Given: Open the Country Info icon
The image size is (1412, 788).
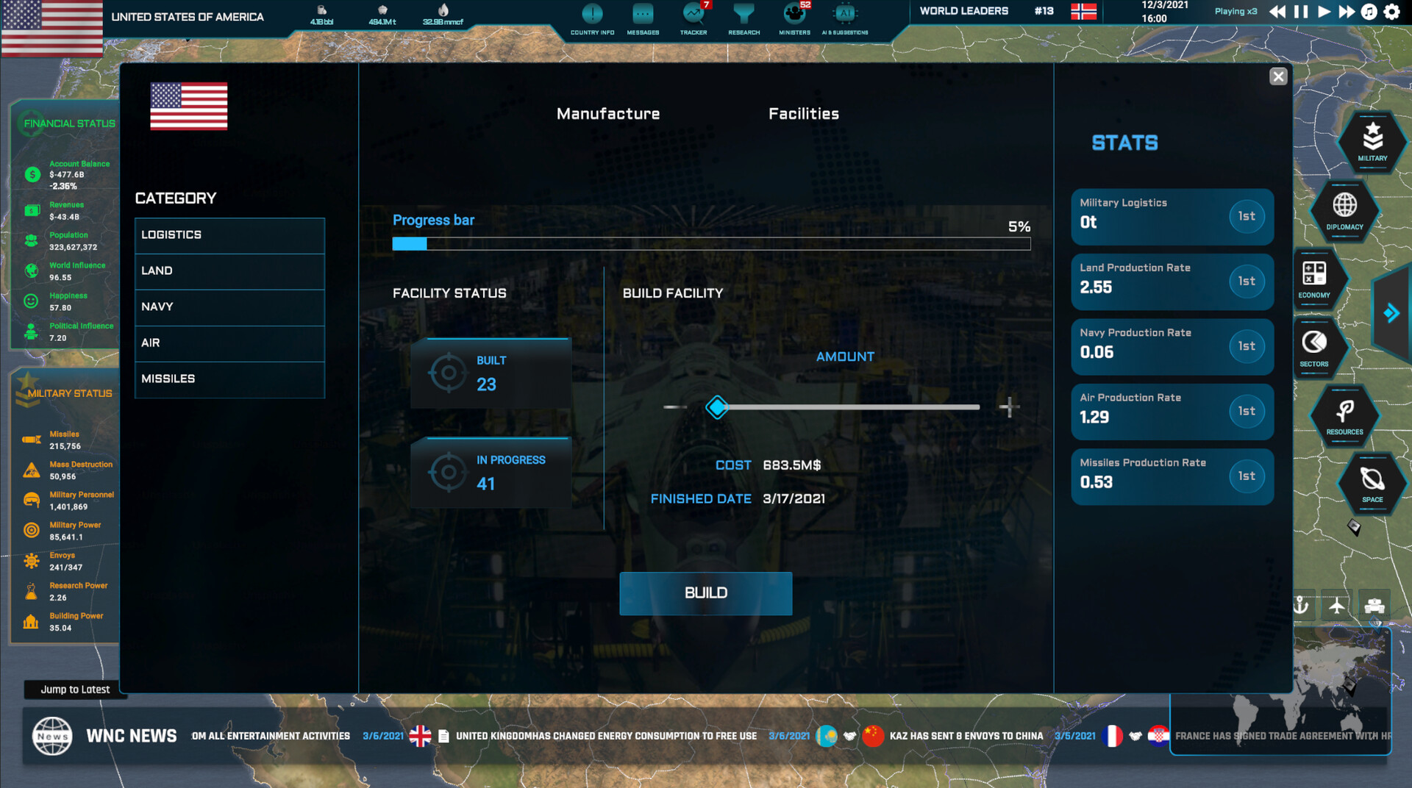Looking at the screenshot, I should point(592,15).
